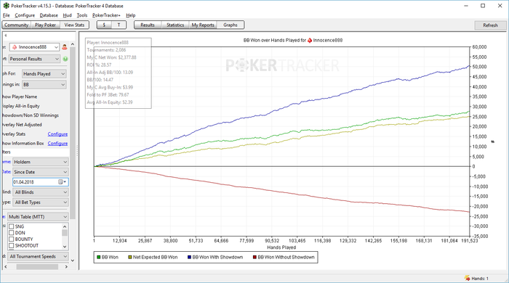Viewport: 509px width, 283px height.
Task: Click the Refresh button
Action: point(490,25)
